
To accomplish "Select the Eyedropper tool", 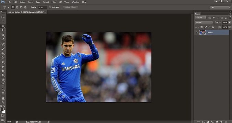I will 3,39.
